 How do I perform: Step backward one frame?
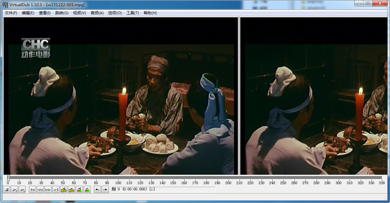[40, 189]
